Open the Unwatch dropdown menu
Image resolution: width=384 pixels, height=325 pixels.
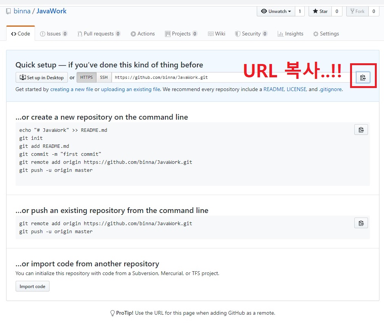point(276,11)
